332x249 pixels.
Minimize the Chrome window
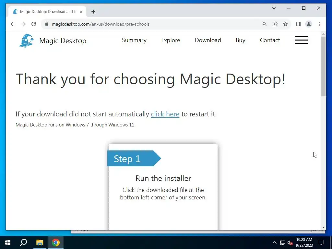[289, 8]
